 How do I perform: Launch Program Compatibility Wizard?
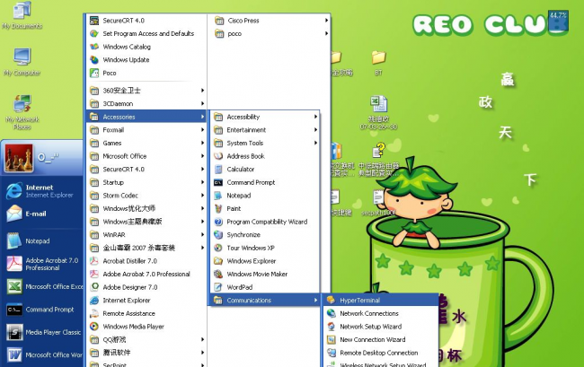pos(264,222)
